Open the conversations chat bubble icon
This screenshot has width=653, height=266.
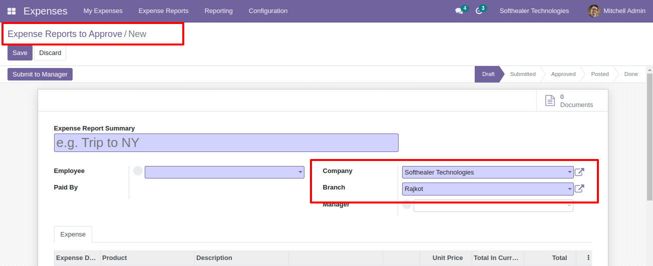pyautogui.click(x=459, y=11)
